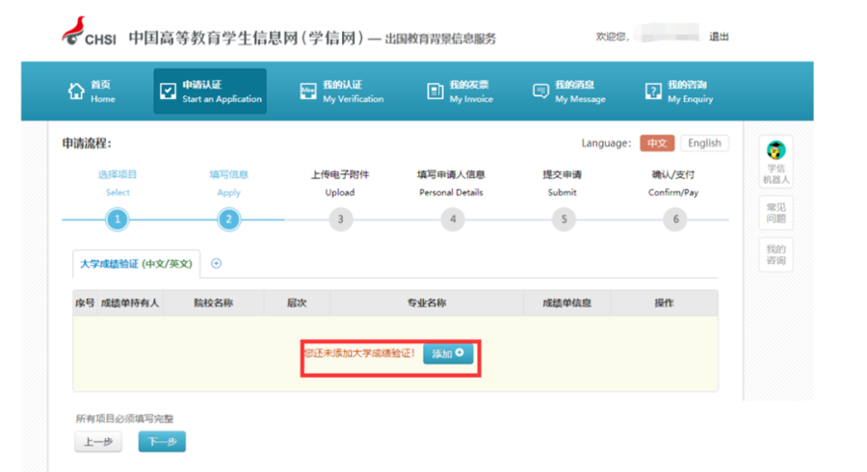Click the My Verification icon
The height and width of the screenshot is (472, 867).
tap(308, 92)
